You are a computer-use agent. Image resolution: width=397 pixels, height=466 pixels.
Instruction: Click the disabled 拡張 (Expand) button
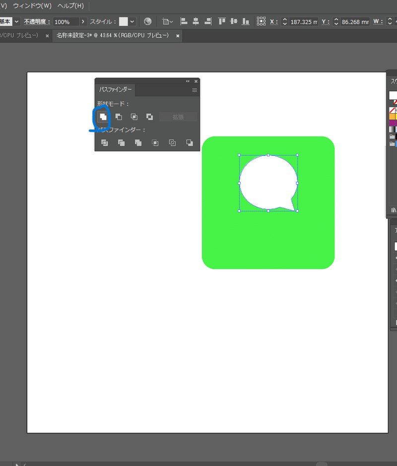[178, 117]
